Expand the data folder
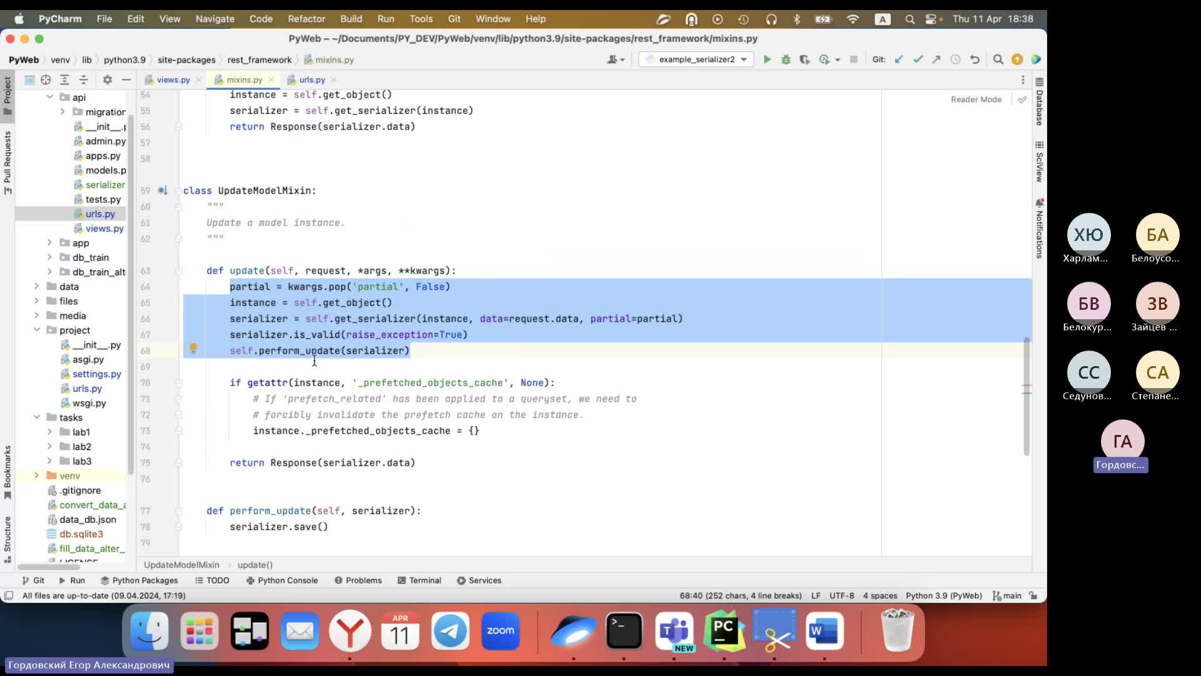 (36, 286)
